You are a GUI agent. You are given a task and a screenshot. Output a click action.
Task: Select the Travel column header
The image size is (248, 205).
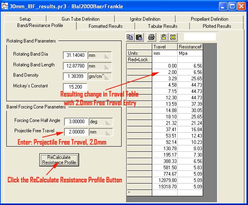(x=165, y=47)
